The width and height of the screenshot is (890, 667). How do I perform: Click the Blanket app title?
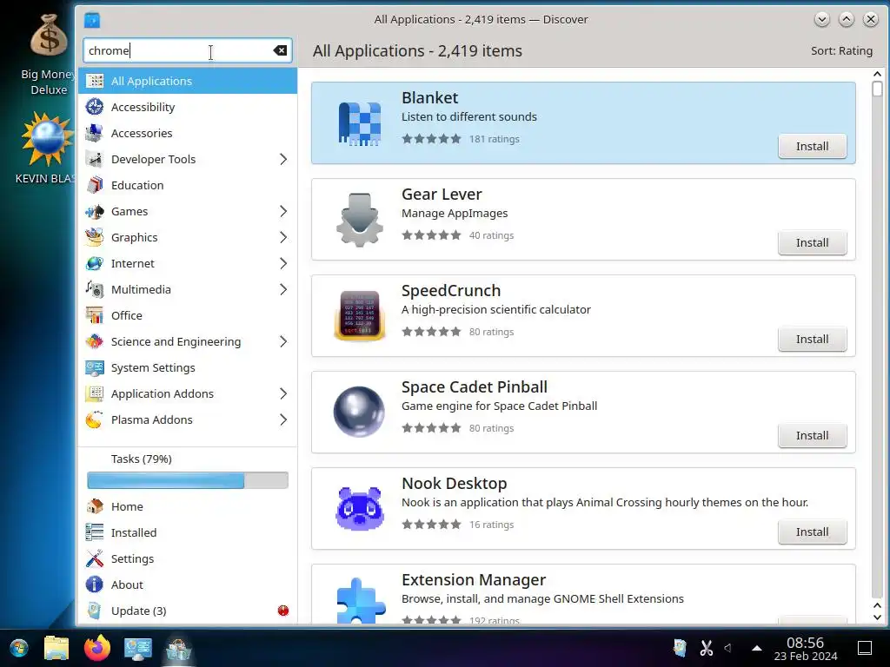pos(429,97)
